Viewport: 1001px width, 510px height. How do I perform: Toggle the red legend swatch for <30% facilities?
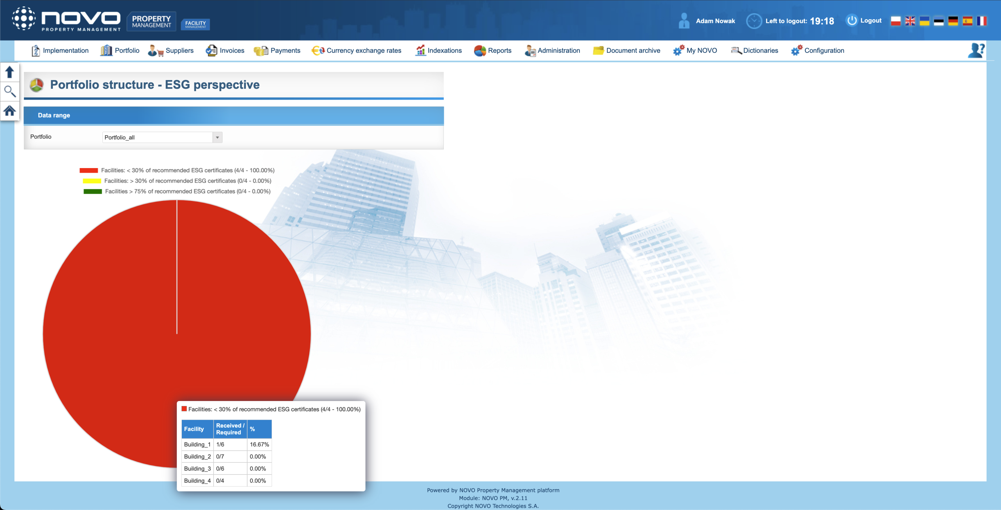pos(88,170)
